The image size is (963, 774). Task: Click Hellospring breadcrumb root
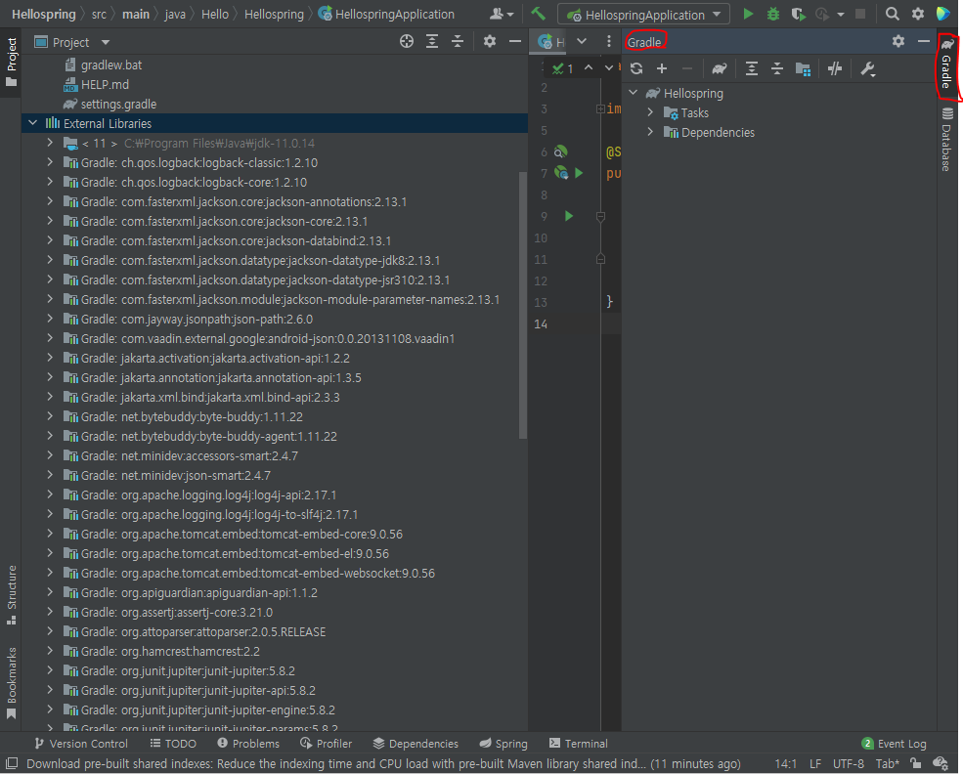coord(44,14)
